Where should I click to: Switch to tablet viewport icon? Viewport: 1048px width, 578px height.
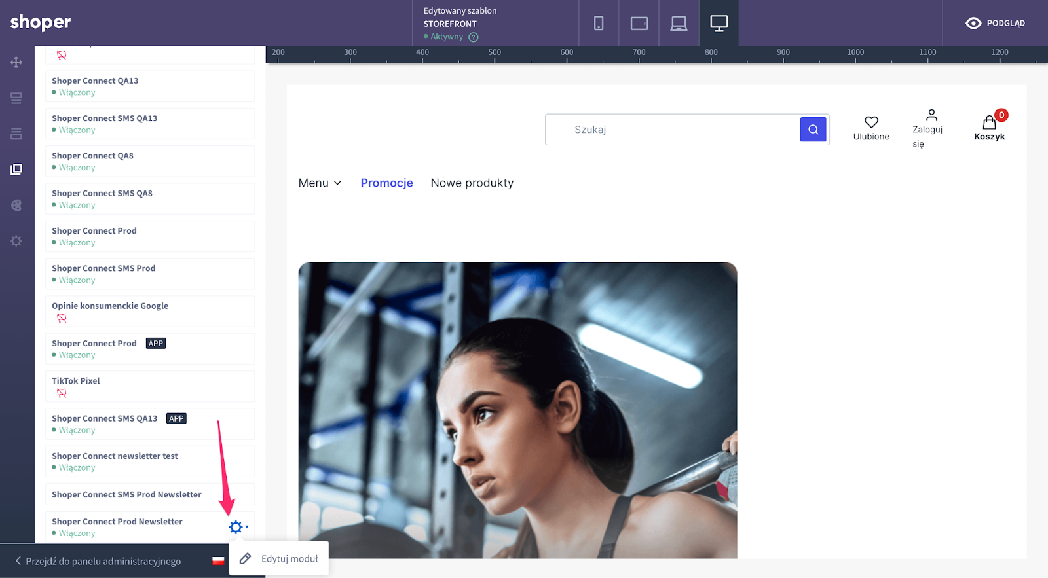639,24
